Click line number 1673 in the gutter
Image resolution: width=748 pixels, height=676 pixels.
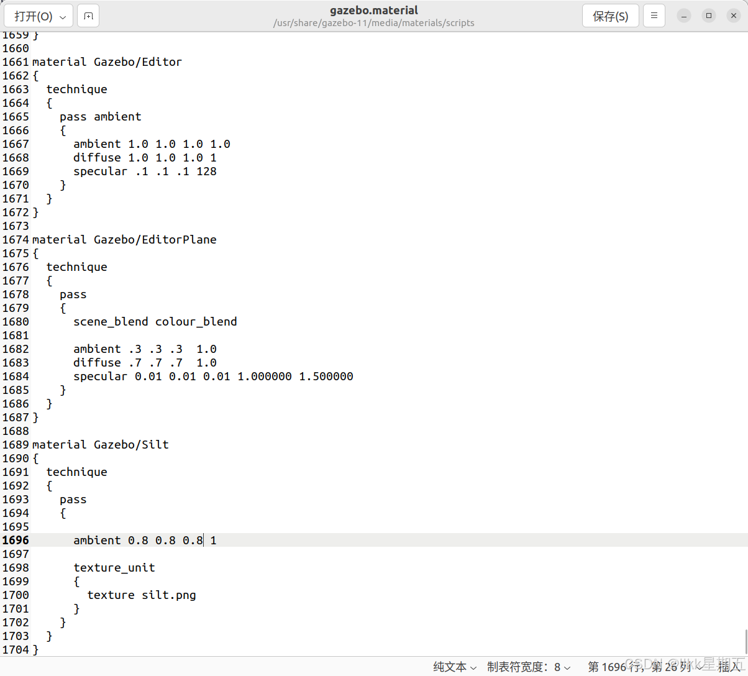tap(16, 226)
